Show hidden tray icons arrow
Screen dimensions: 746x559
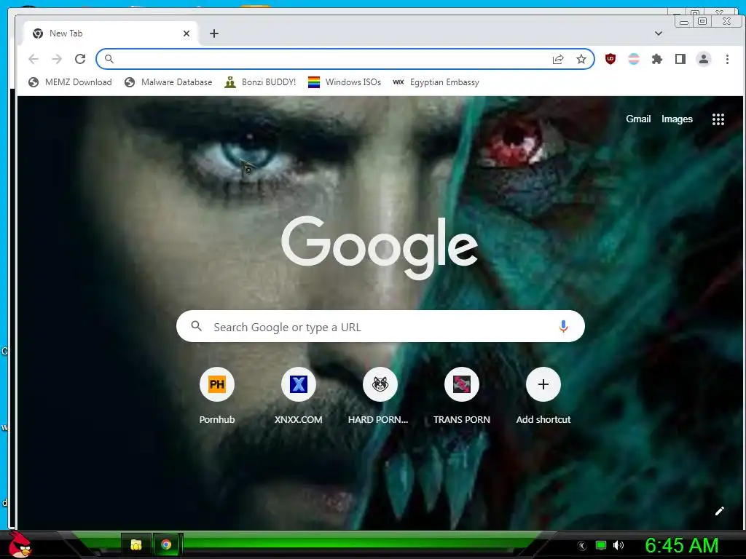[x=582, y=546]
